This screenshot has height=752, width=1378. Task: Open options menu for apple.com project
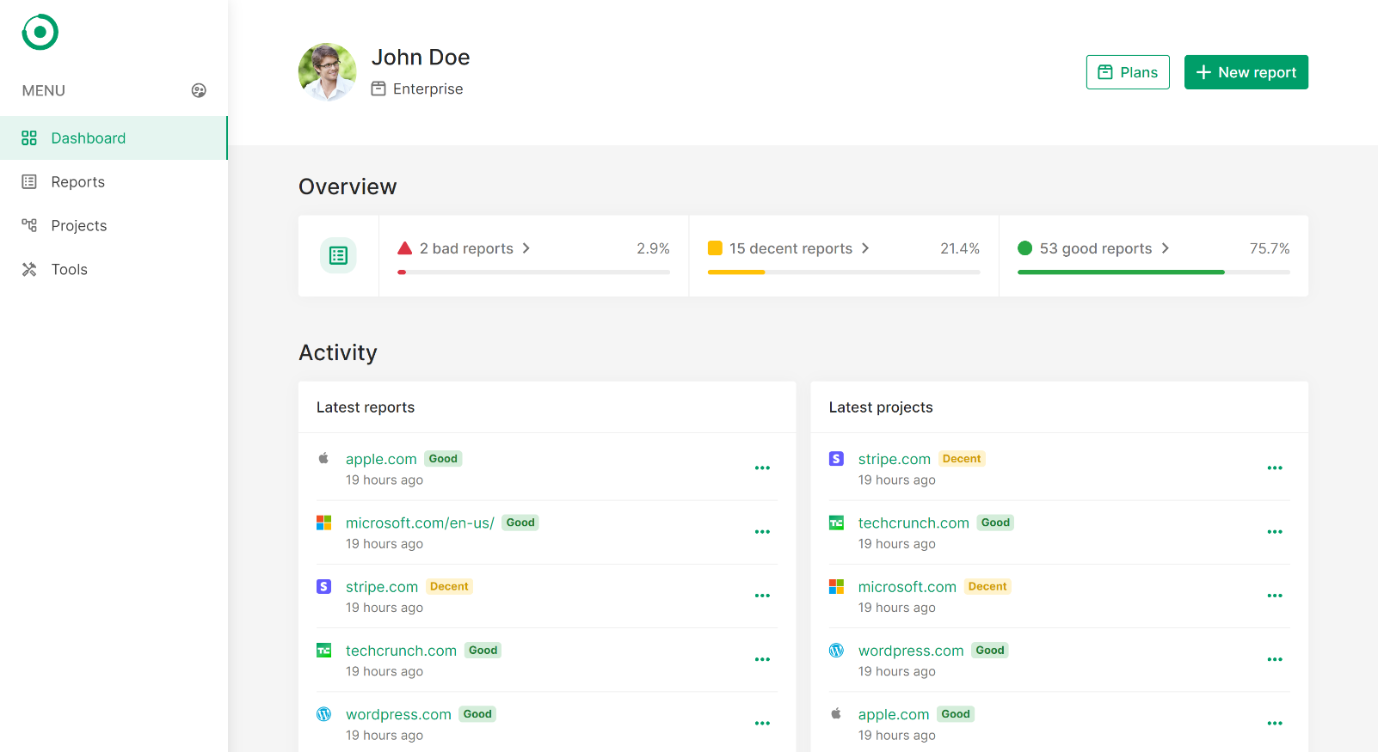pyautogui.click(x=1275, y=724)
